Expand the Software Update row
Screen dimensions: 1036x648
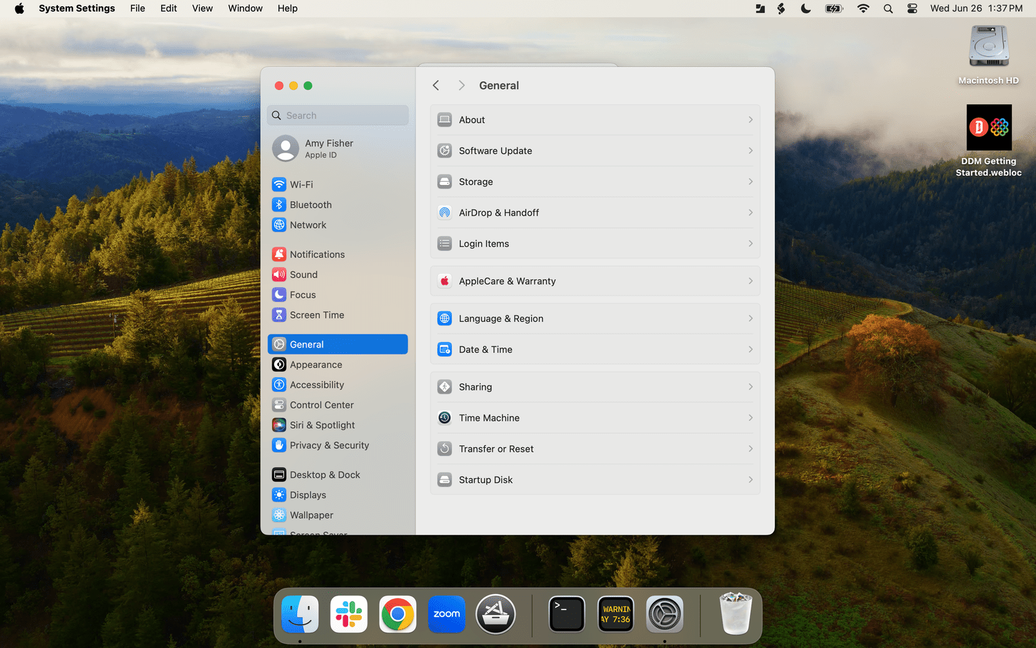pos(595,151)
